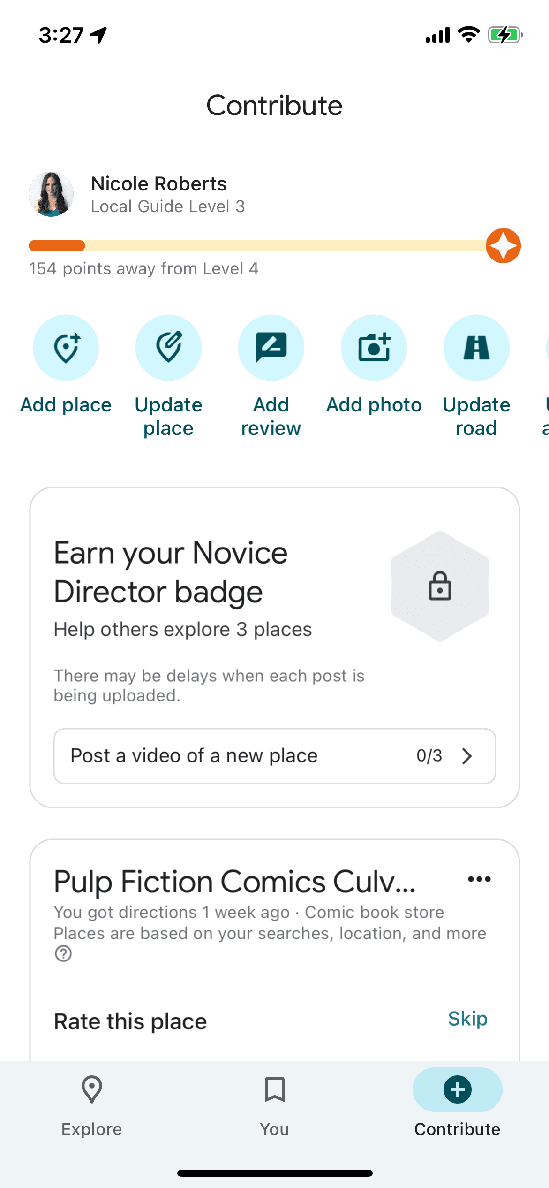Open the help question mark icon

pos(63,954)
